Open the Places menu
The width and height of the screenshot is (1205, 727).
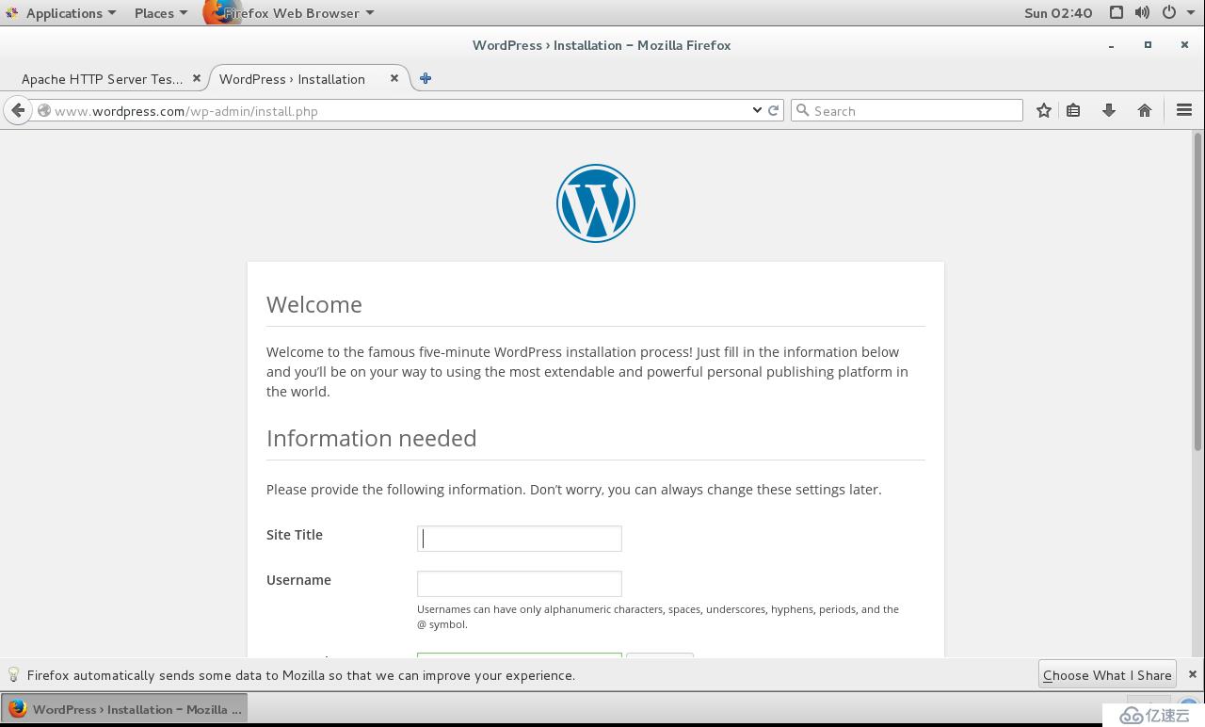tap(161, 12)
